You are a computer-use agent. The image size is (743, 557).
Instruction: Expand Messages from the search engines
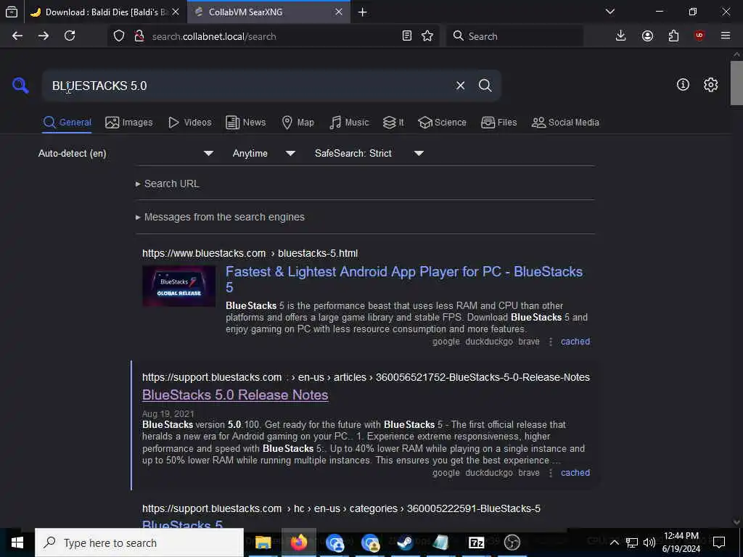(x=221, y=218)
